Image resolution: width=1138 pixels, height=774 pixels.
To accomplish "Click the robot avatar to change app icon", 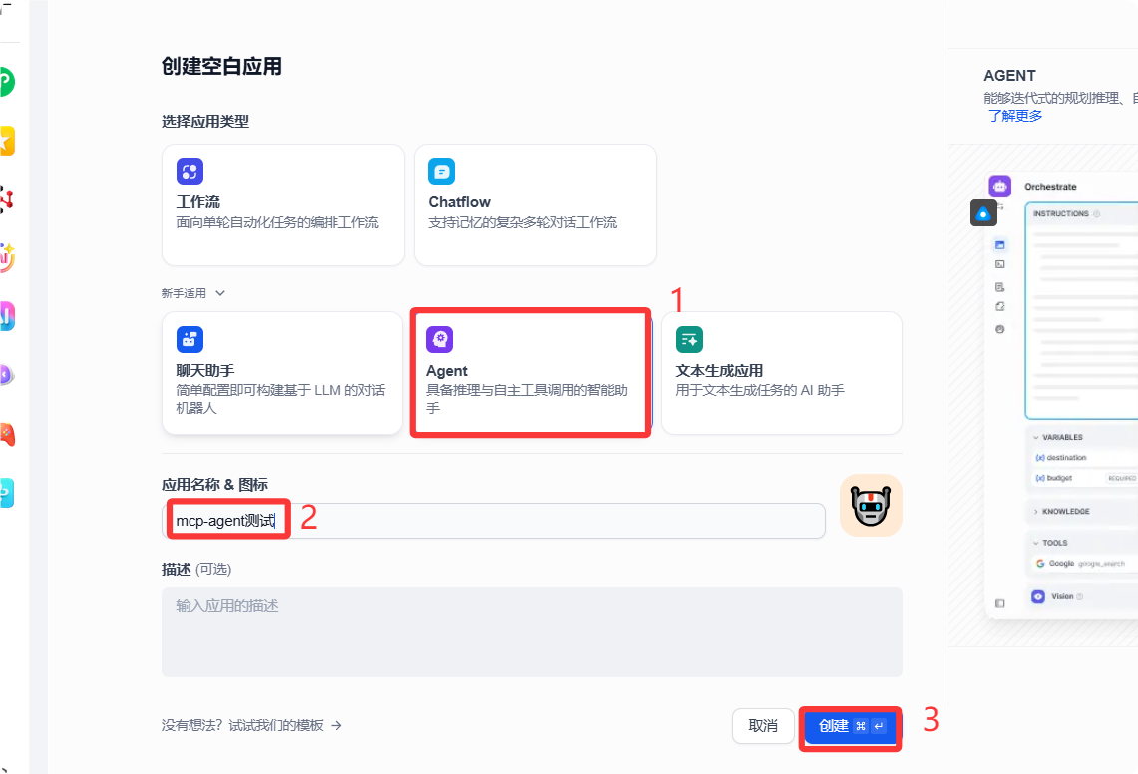I will click(x=870, y=507).
